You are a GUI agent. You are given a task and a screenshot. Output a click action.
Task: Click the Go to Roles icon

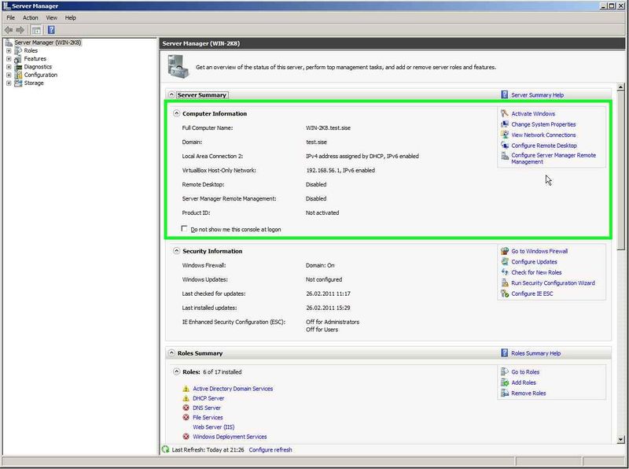[x=505, y=372]
